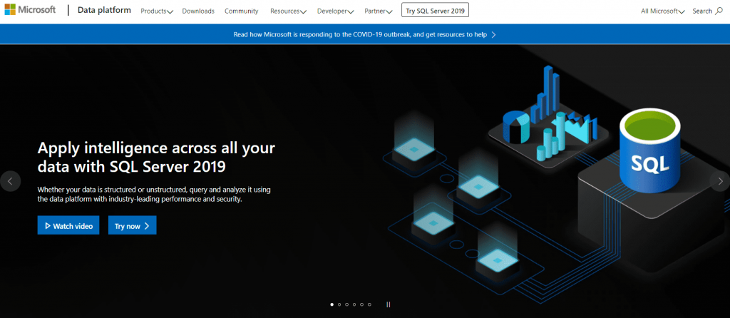Viewport: 730px width, 318px height.
Task: Select the second carousel slide dot
Action: point(339,304)
